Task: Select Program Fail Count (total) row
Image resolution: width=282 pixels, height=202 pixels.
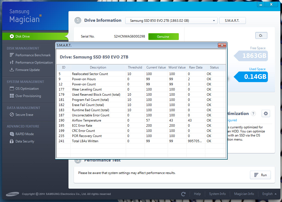Action: pos(141,100)
